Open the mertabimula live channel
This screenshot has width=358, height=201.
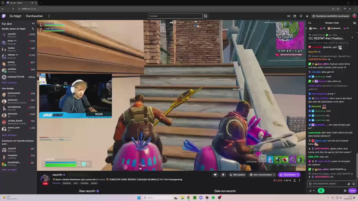coord(18,108)
